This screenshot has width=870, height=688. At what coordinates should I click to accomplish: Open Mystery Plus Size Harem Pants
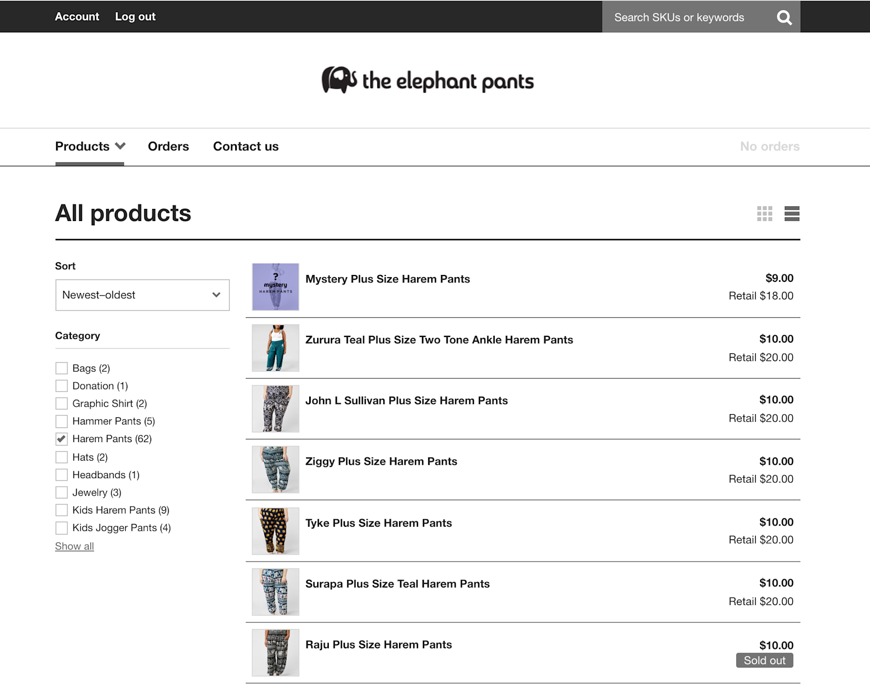tap(387, 279)
